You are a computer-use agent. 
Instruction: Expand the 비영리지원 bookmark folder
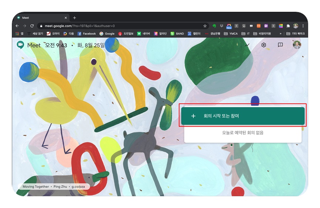click(262, 34)
